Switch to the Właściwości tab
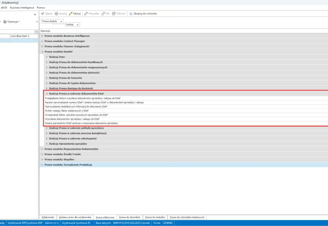The height and width of the screenshot is (226, 328). (x=48, y=217)
